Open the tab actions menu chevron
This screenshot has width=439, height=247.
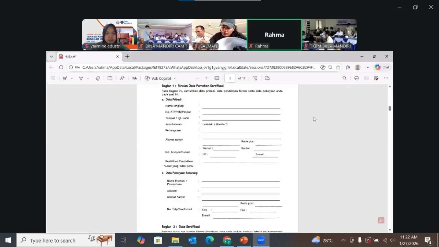[x=51, y=57]
